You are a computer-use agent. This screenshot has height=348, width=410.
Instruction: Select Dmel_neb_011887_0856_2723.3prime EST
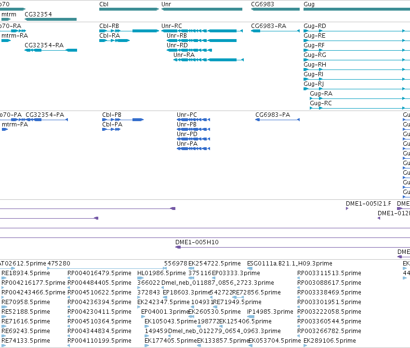(x=163, y=288)
